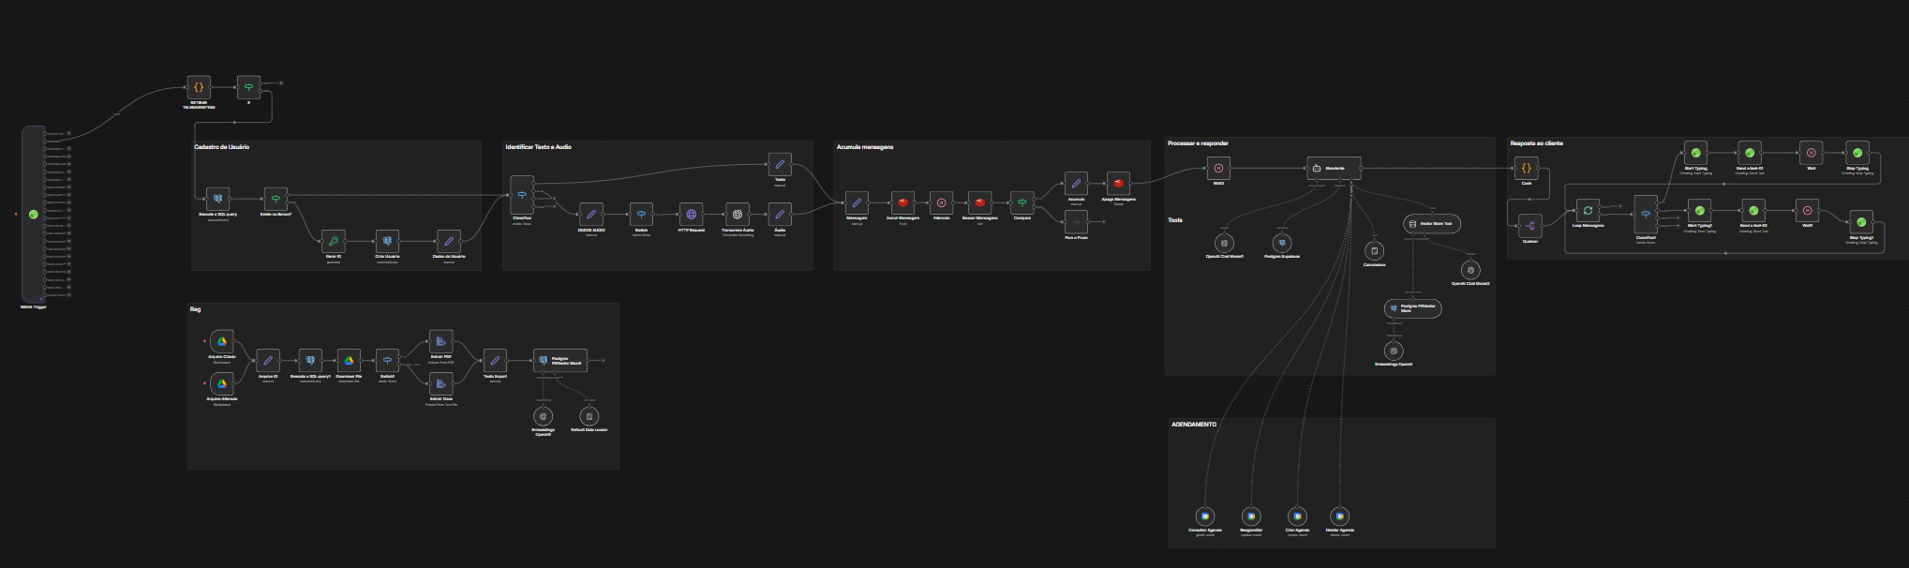1909x568 pixels.
Task: Open the Consultar Agenda calendar node
Action: click(1205, 516)
